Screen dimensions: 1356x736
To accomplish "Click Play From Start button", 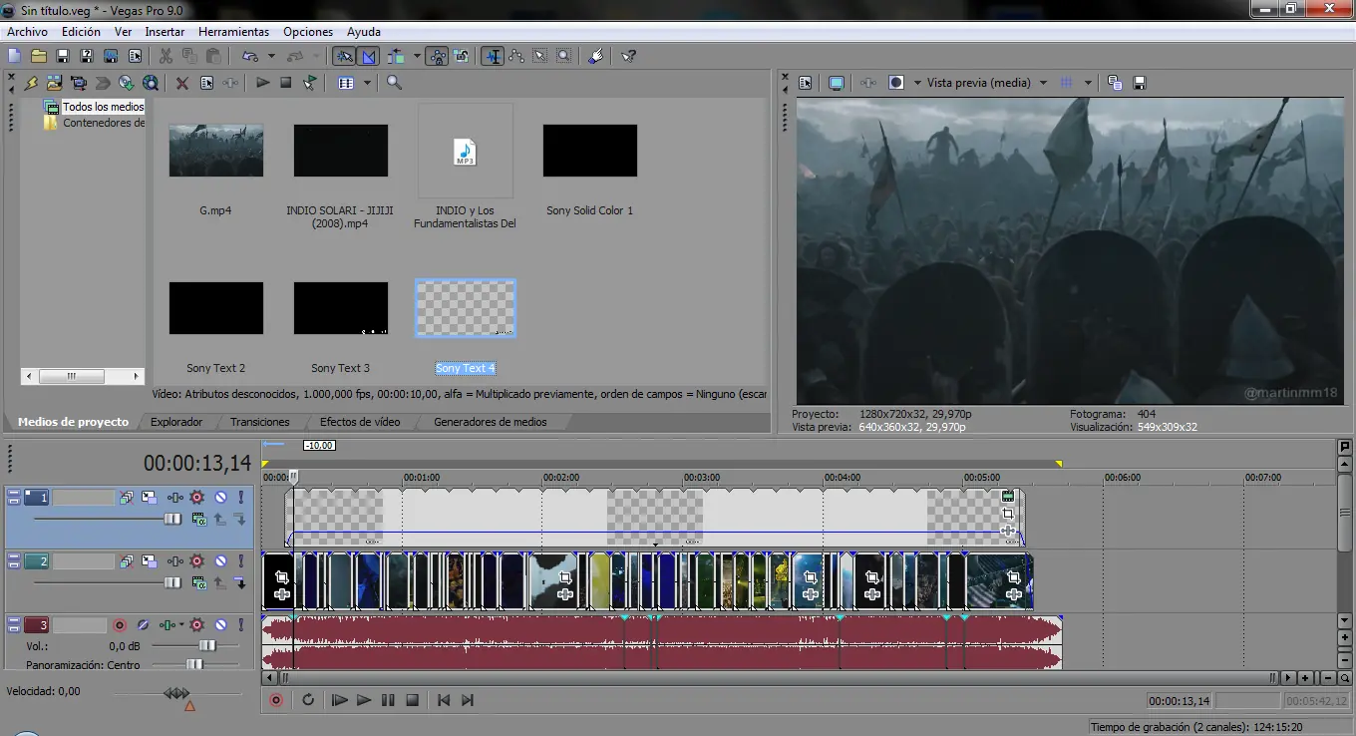I will pyautogui.click(x=339, y=700).
